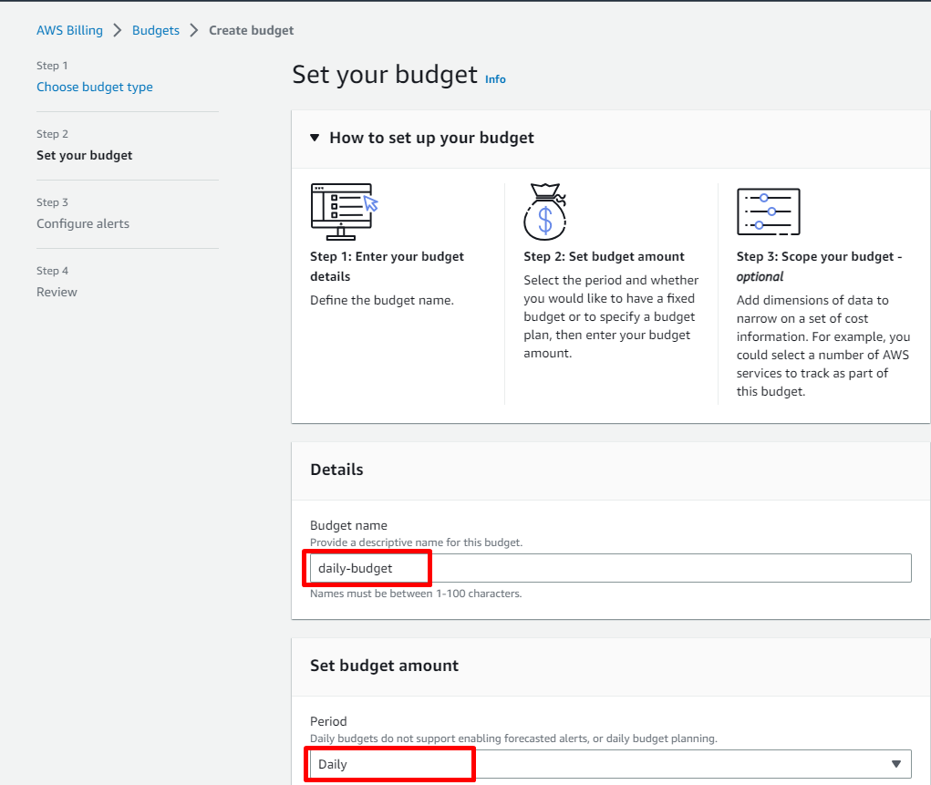
Task: Click Create budget breadcrumb text
Action: click(x=252, y=30)
